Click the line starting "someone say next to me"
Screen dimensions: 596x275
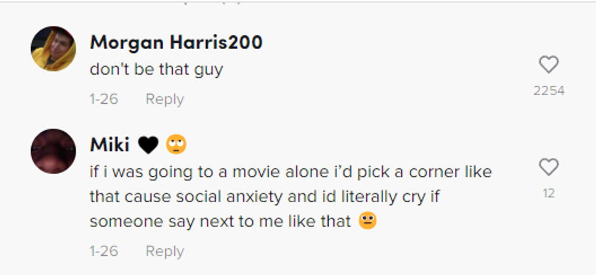pyautogui.click(x=220, y=222)
